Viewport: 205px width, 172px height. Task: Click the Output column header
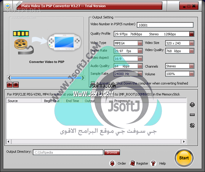[x=98, y=101]
